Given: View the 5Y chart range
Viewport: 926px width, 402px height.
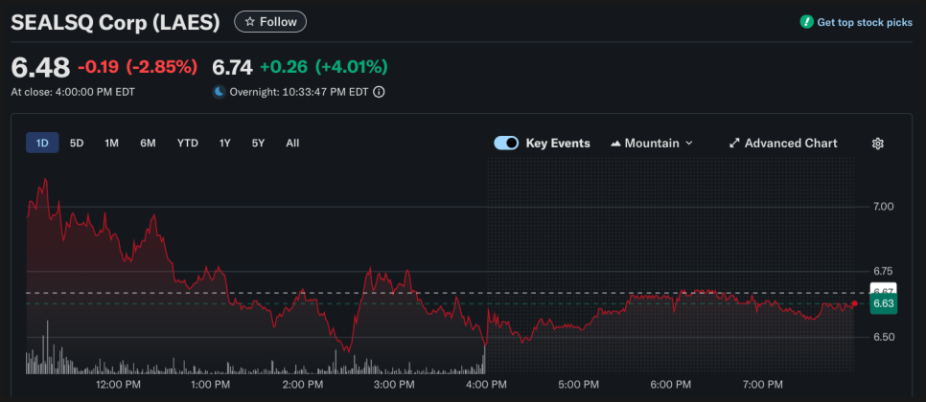Looking at the screenshot, I should (258, 144).
